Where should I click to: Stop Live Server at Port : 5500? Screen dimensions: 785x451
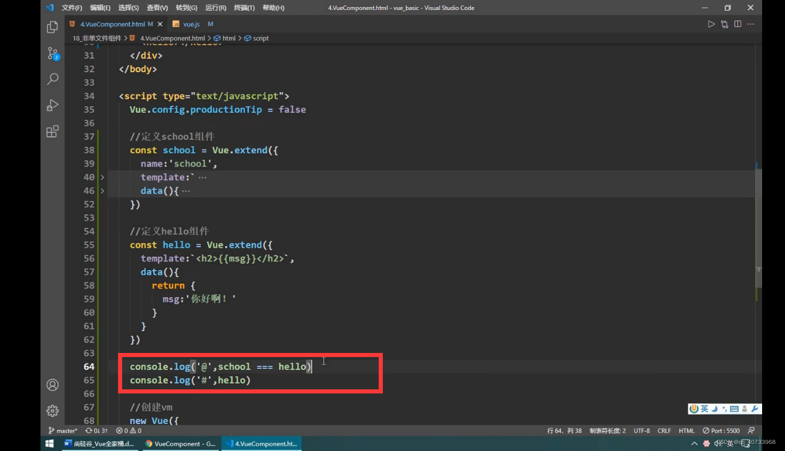point(721,430)
